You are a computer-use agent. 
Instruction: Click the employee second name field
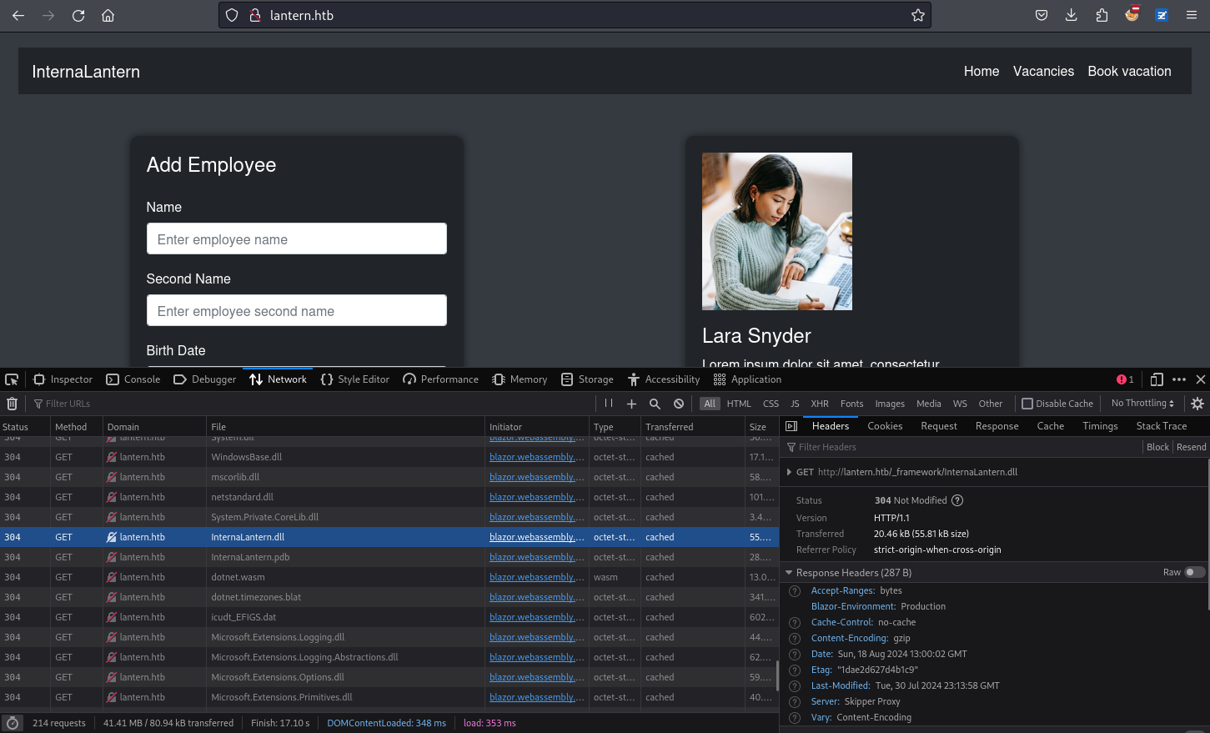(297, 310)
